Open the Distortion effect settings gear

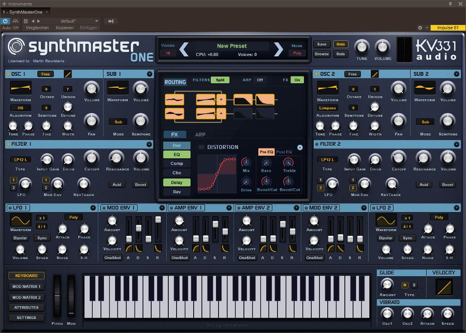click(x=300, y=147)
